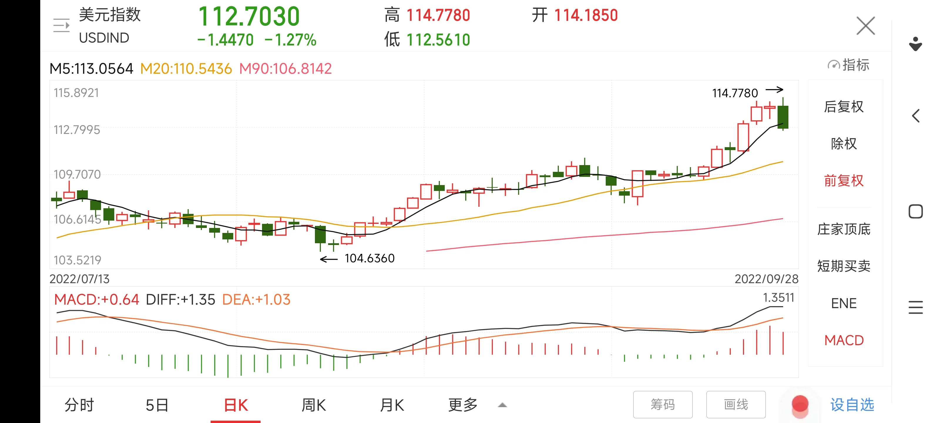Select the 2022/09/28 green candlestick
Screen dimensions: 940x423
783,114
